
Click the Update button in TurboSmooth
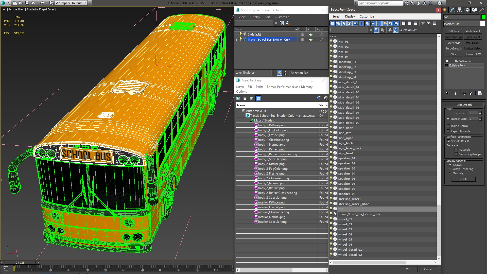(463, 179)
